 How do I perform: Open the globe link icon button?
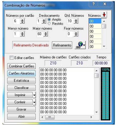tap(80, 45)
